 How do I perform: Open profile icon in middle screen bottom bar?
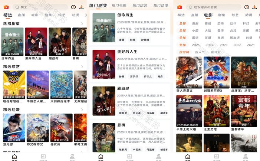[x=159, y=156]
